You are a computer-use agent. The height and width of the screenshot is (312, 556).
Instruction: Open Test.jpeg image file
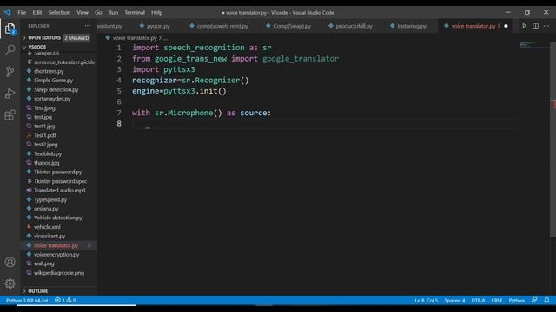pos(44,107)
